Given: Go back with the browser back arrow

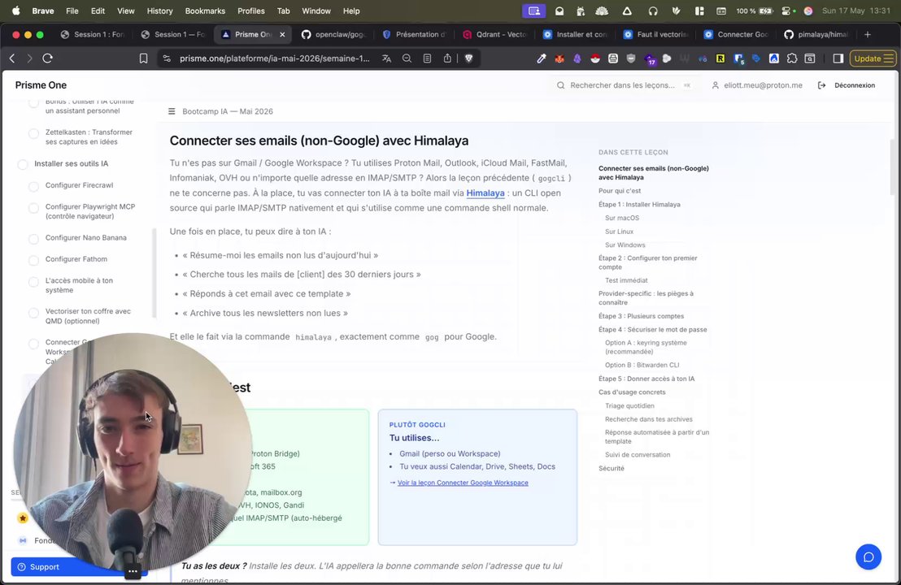Looking at the screenshot, I should (12, 58).
